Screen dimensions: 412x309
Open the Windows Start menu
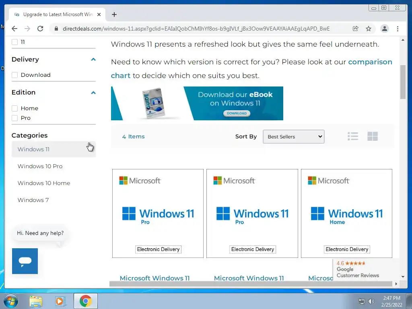click(11, 301)
